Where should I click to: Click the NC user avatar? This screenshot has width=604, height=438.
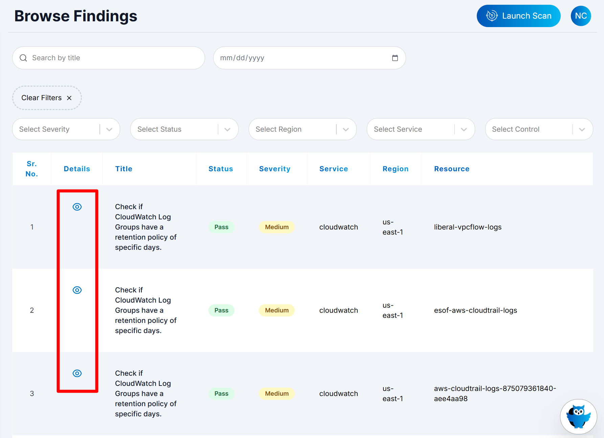tap(581, 16)
